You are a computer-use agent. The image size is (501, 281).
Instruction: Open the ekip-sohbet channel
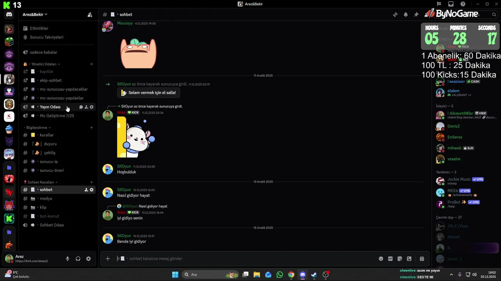pos(58,80)
